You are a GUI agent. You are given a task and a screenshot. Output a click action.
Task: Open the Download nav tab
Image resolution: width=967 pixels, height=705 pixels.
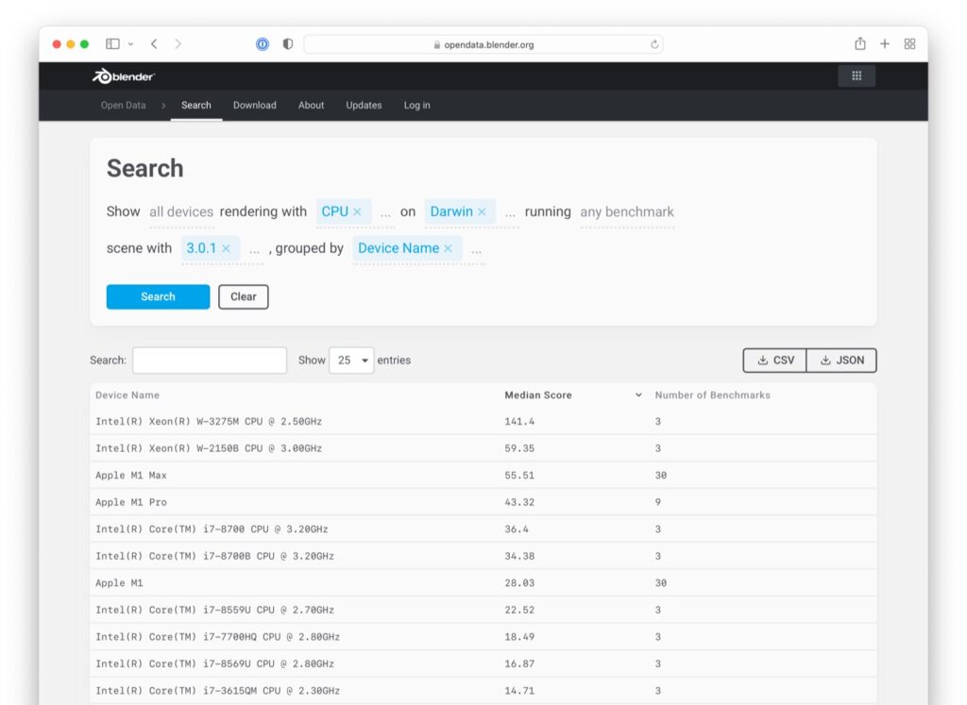coord(255,106)
